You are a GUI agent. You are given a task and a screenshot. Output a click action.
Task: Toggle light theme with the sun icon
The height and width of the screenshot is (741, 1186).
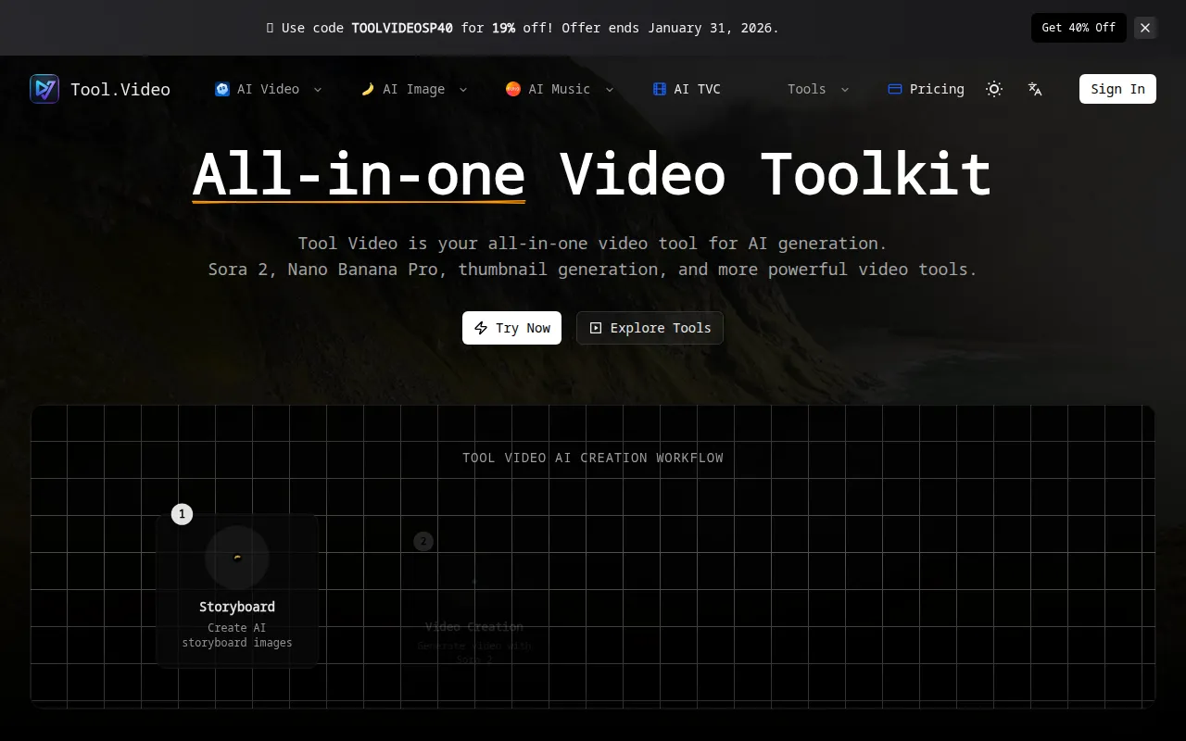point(994,89)
